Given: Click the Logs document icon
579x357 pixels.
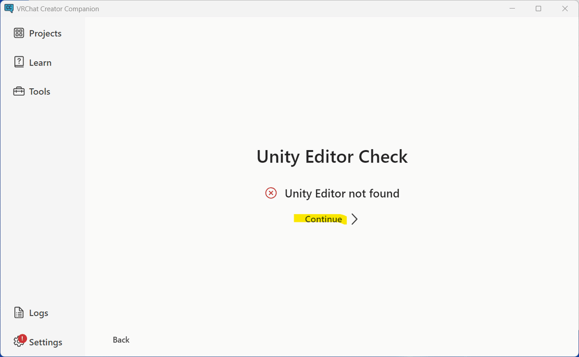Looking at the screenshot, I should (x=19, y=313).
